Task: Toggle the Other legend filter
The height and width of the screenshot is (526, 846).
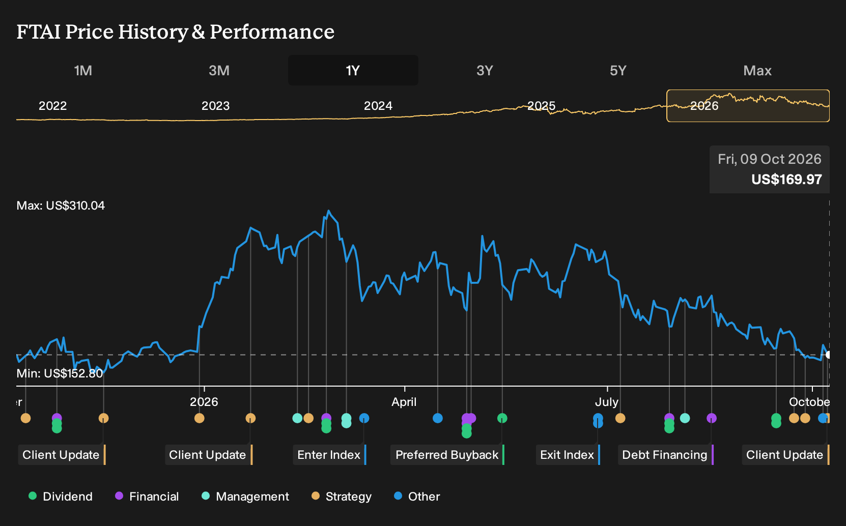Action: (x=417, y=496)
